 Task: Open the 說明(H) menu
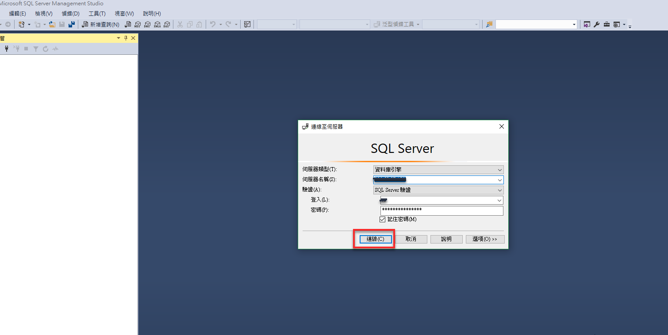[x=152, y=14]
